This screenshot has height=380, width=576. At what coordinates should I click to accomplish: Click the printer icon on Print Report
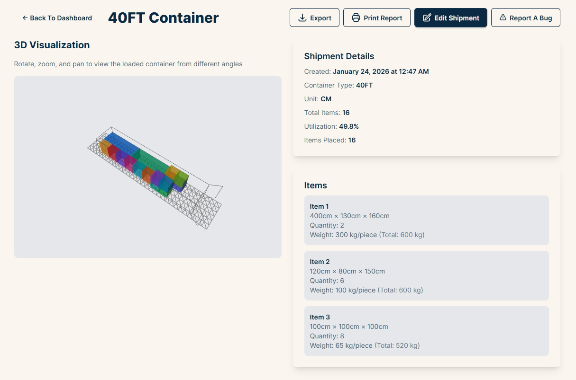(356, 18)
